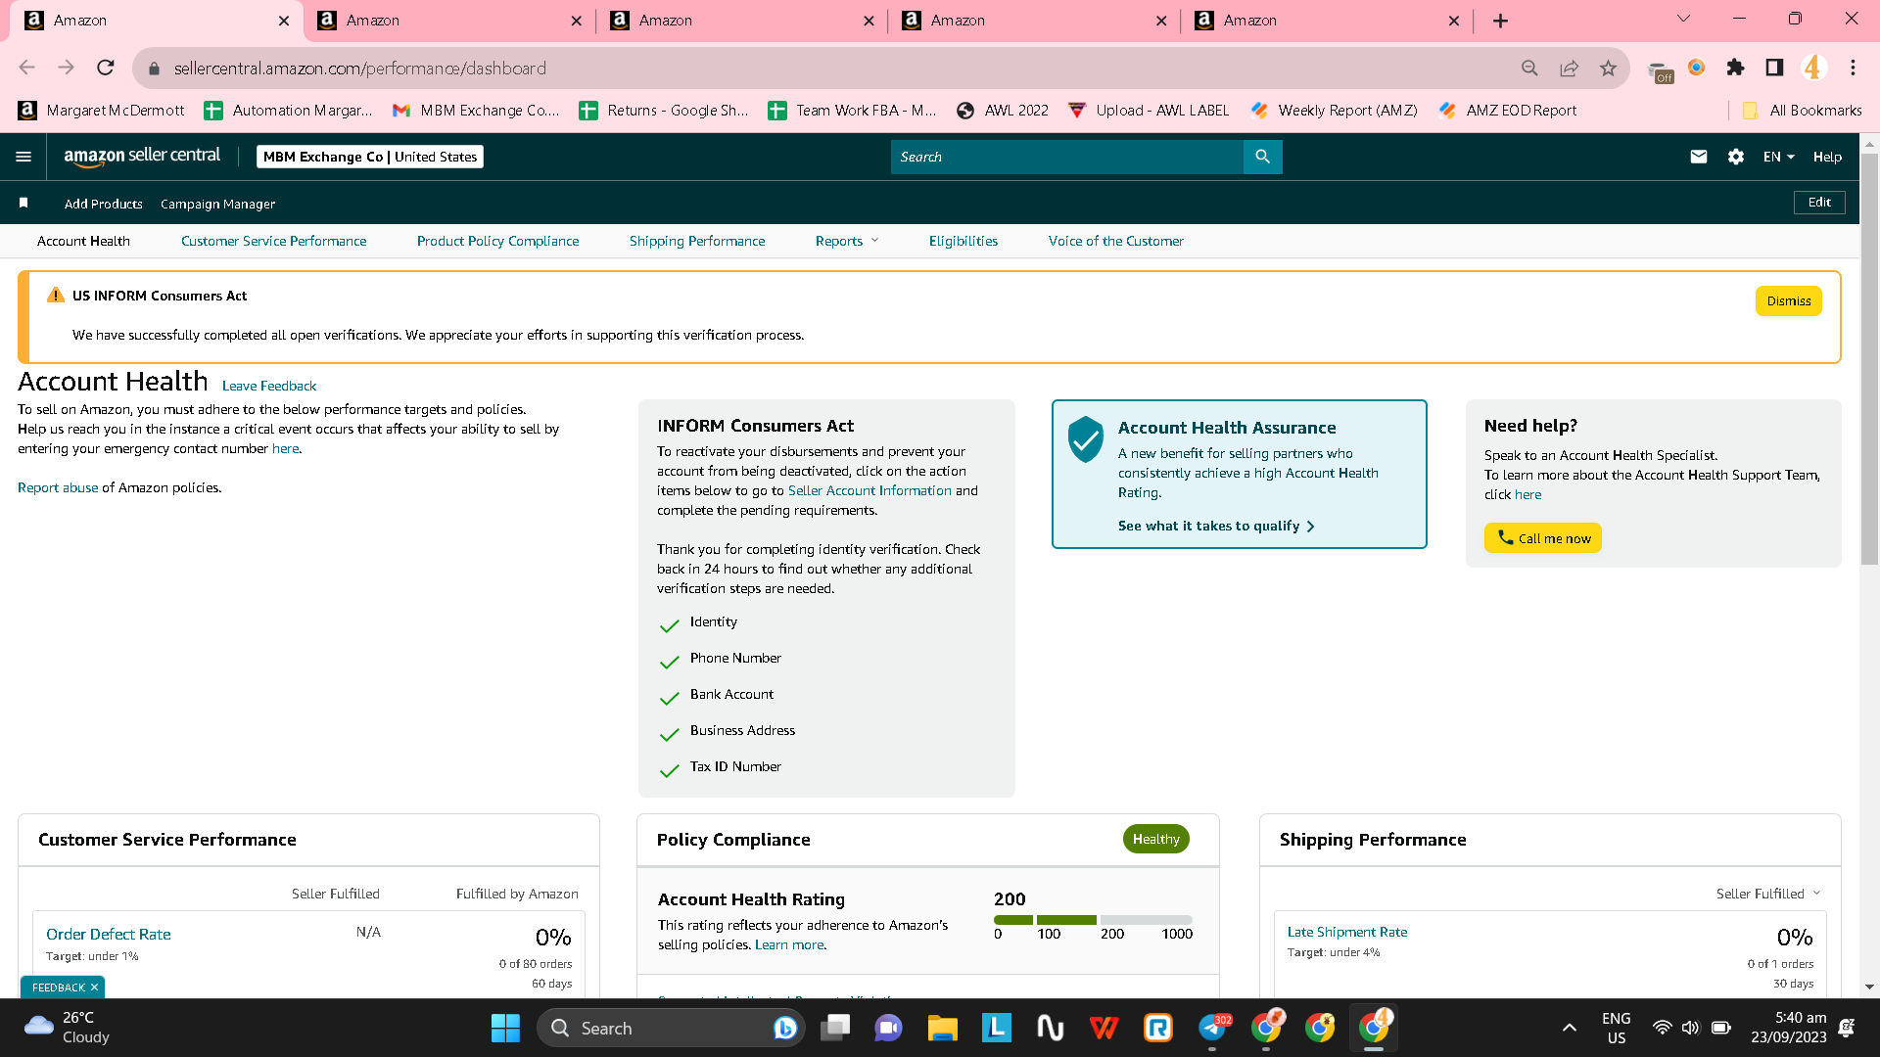Viewport: 1880px width, 1057px height.
Task: Open the EN language dropdown
Action: point(1778,157)
